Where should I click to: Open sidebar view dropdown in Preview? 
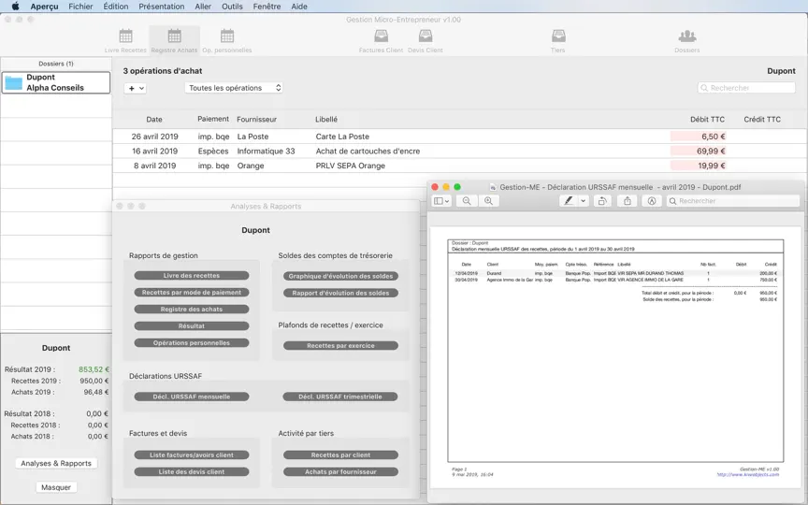441,201
